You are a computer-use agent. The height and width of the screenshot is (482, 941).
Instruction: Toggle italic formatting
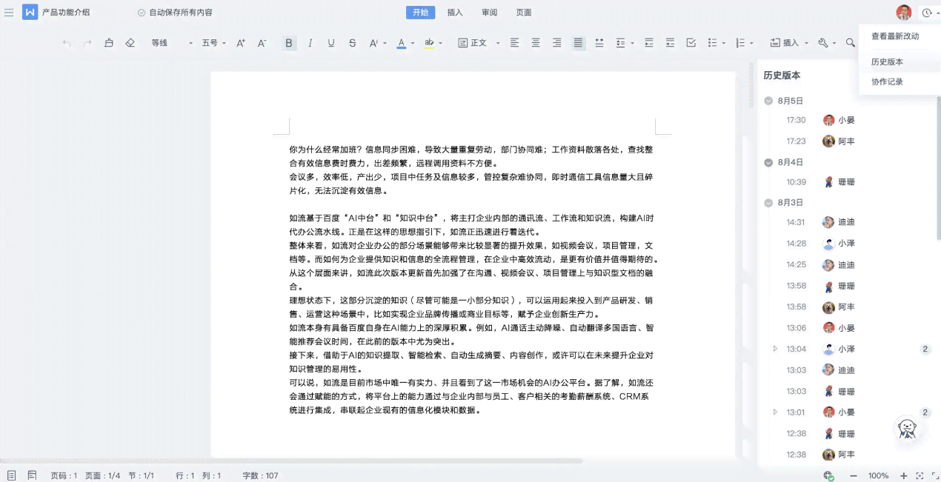coord(310,43)
